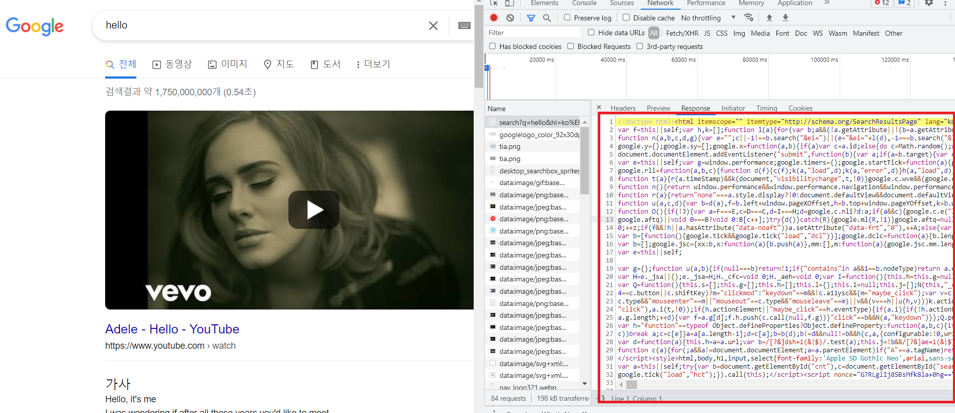Filter requests by Img

739,33
